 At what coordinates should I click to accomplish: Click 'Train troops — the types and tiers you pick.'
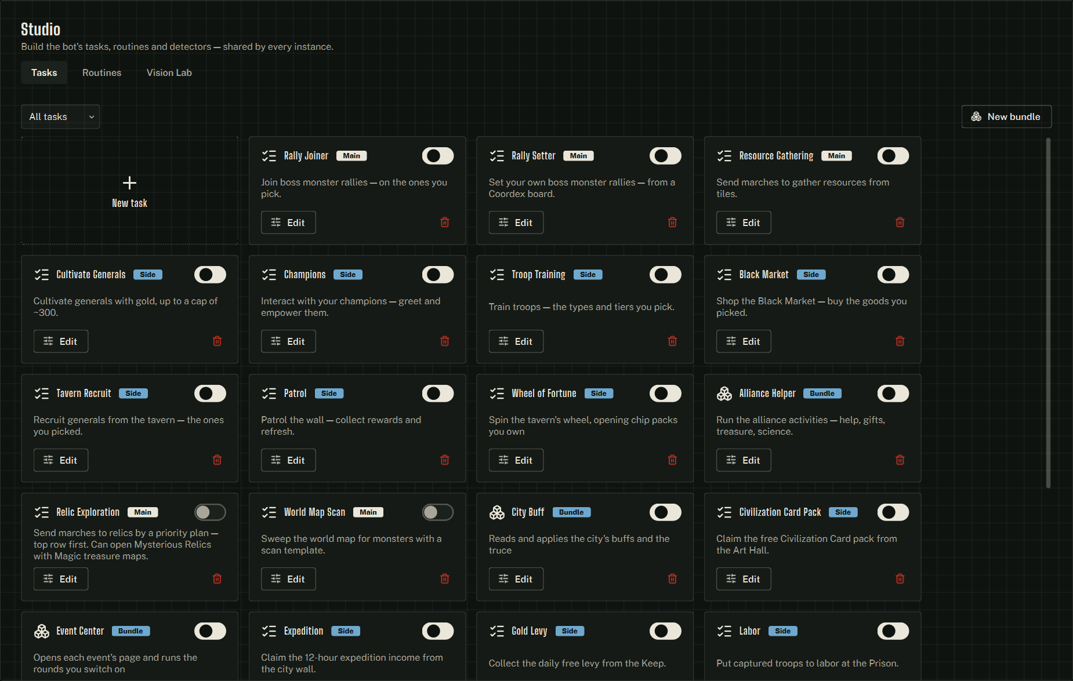(581, 307)
